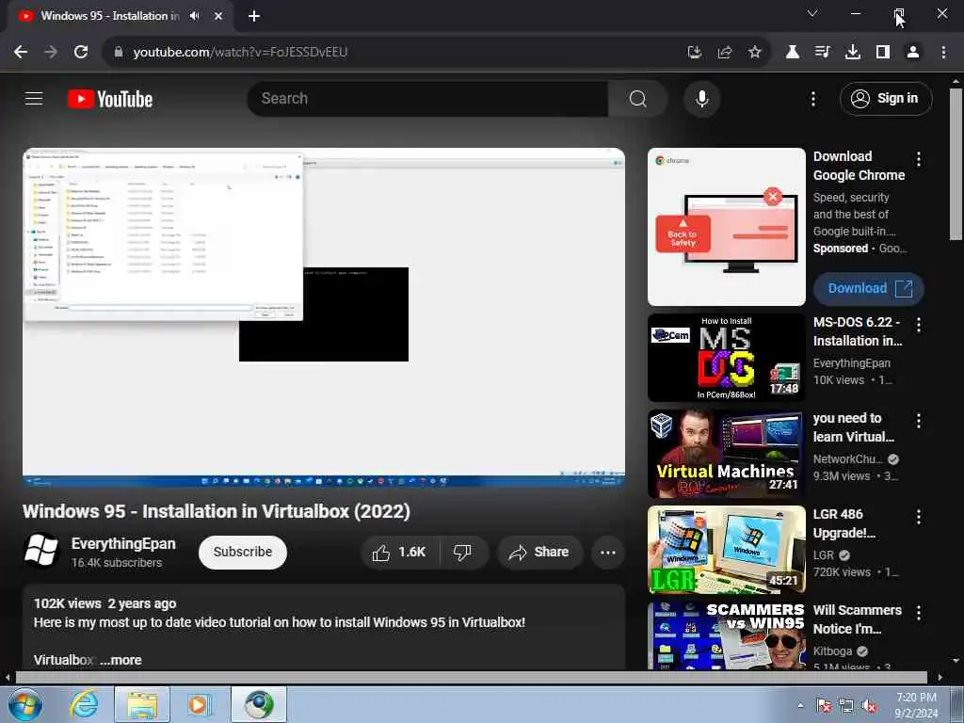Image resolution: width=964 pixels, height=723 pixels.
Task: Expand description with ...more
Action: pos(120,660)
